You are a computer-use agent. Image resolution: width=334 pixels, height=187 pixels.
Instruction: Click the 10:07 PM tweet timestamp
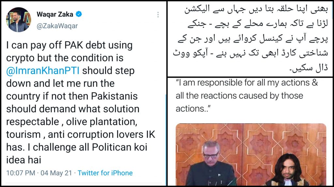21,173
